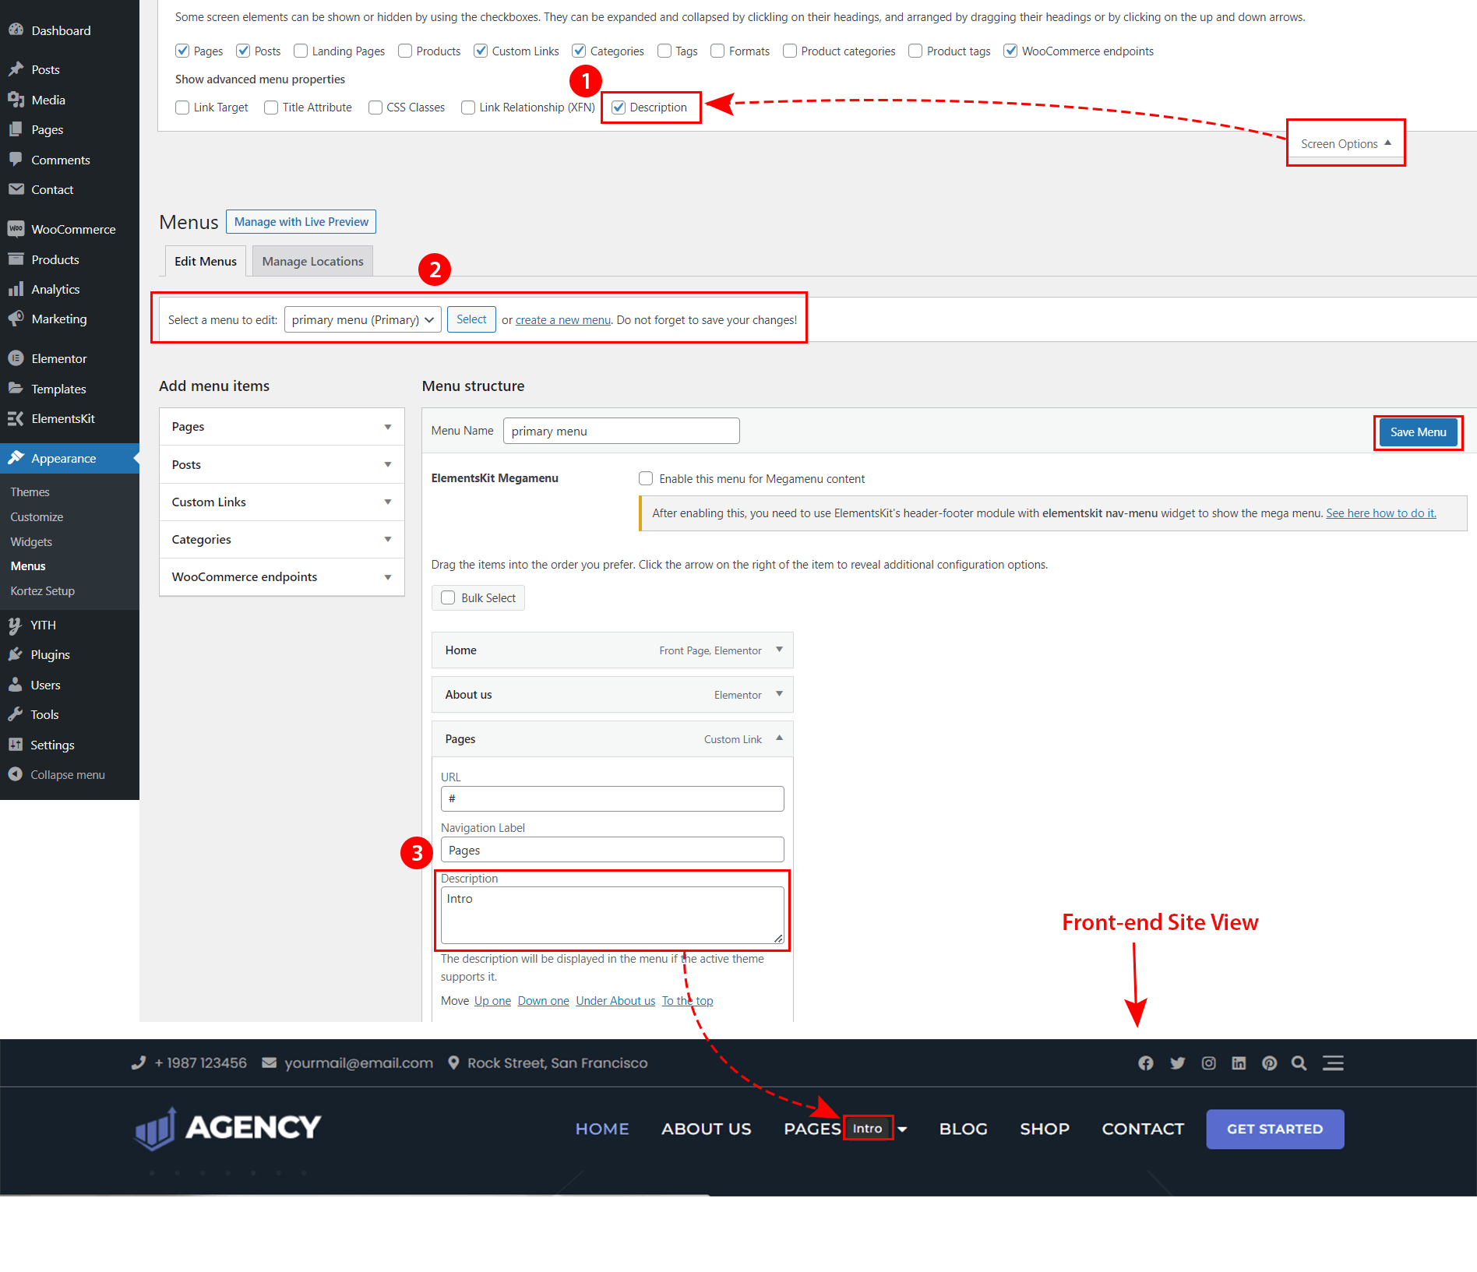1477x1272 pixels.
Task: Collapse the Pages custom link item
Action: [779, 738]
